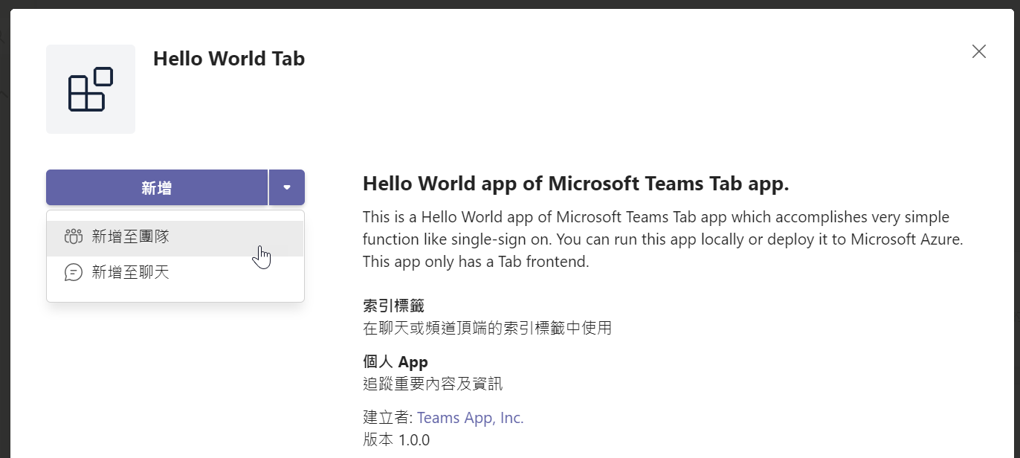1020x458 pixels.
Task: Click the purple 新增 button
Action: [157, 187]
